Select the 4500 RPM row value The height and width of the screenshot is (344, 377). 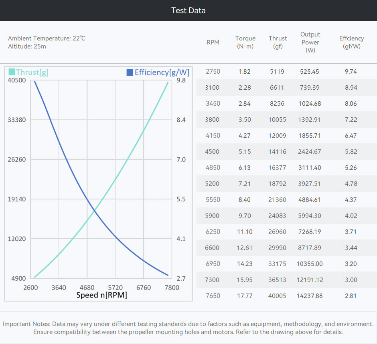coord(212,152)
